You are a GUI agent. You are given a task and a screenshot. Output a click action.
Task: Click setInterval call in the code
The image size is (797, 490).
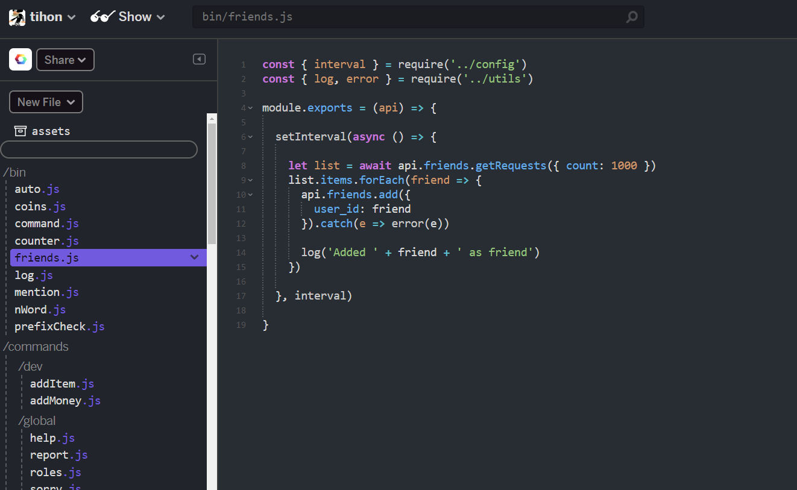[311, 137]
